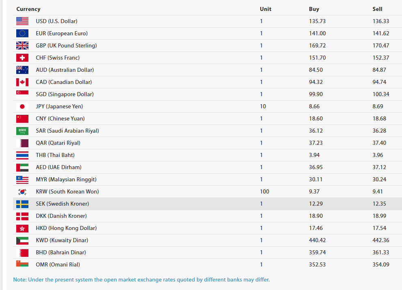Click the Australian flag icon

point(22,70)
